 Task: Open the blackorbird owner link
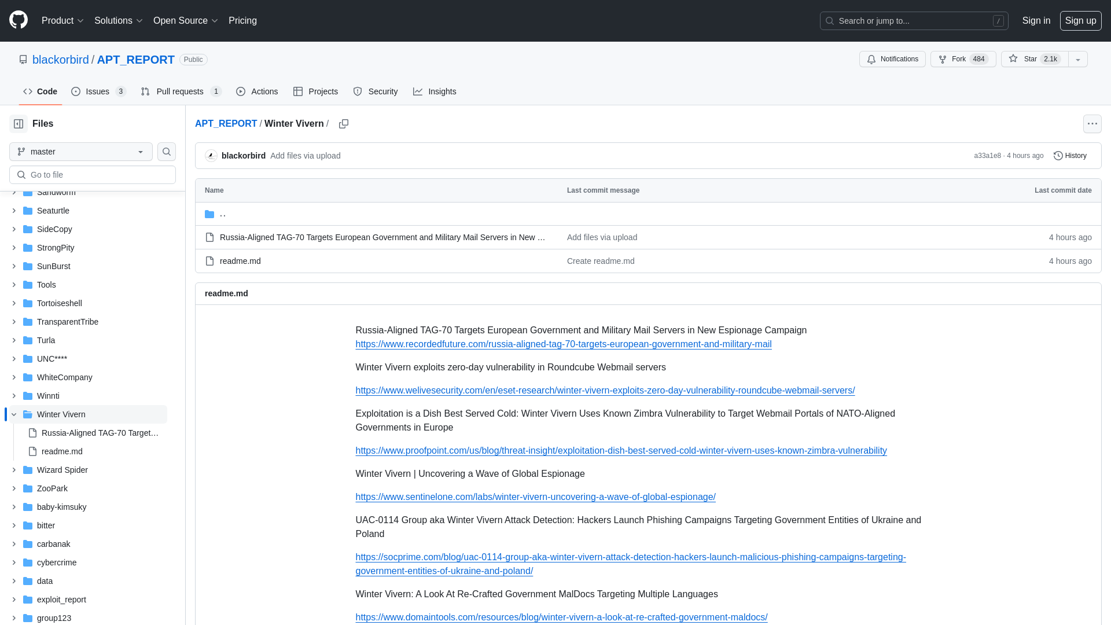(61, 60)
